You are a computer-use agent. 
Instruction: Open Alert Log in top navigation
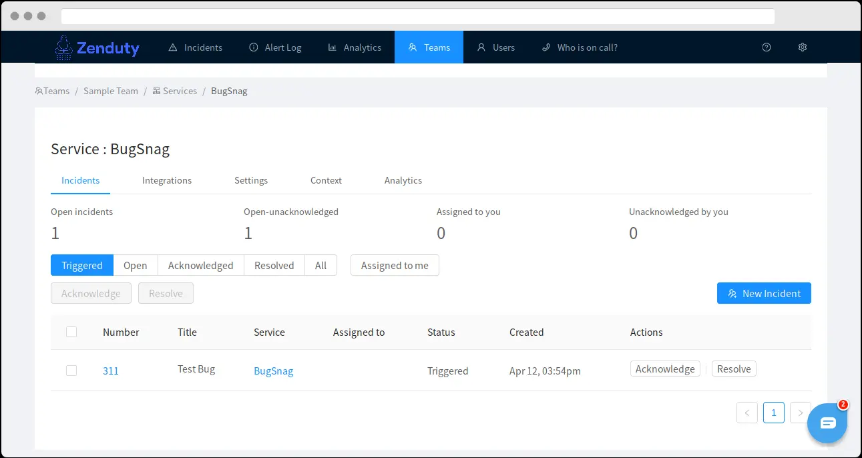tap(275, 47)
